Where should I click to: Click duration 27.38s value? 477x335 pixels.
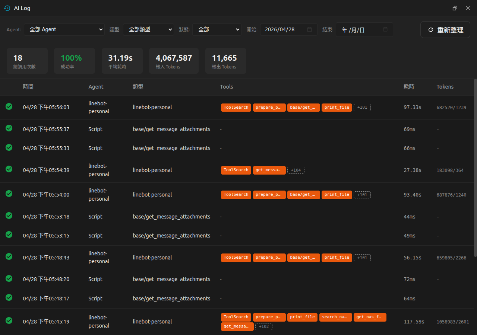[x=413, y=170]
